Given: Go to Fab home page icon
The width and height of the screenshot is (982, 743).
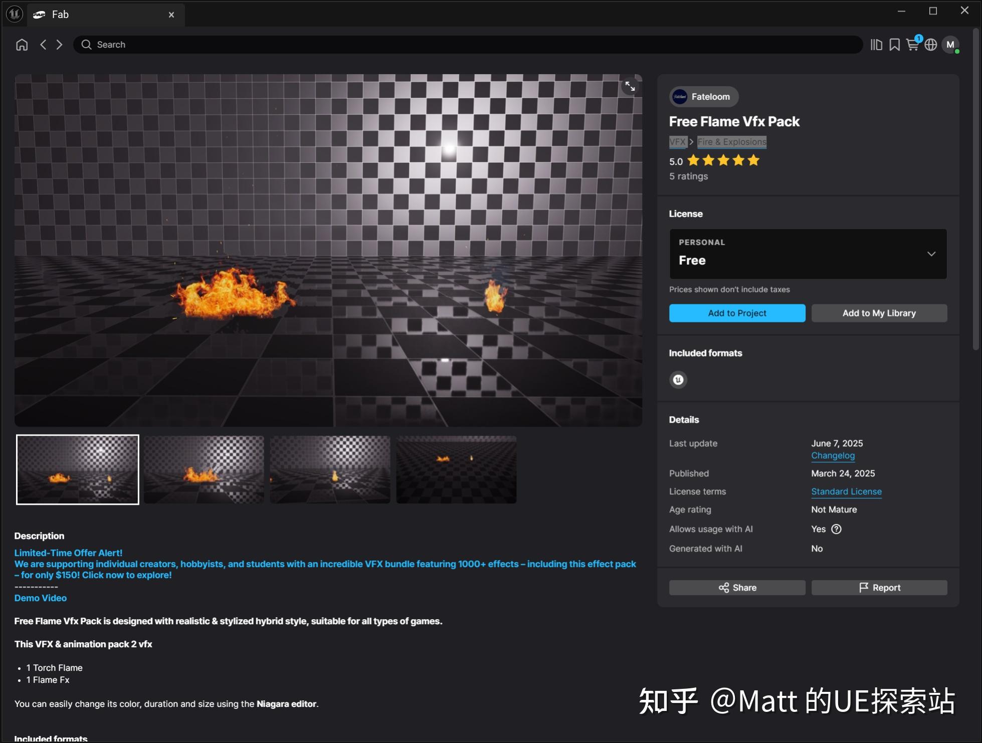Looking at the screenshot, I should pyautogui.click(x=22, y=45).
